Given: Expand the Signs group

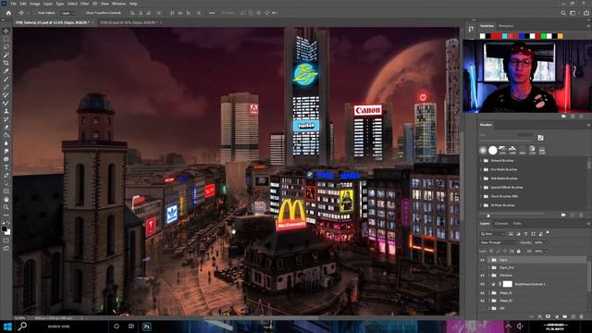Looking at the screenshot, I should (x=489, y=260).
